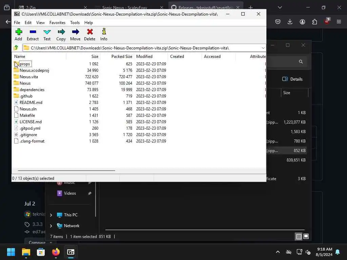Expand This PC in Explorer navigation
Screen dimensions: 347x260
(51, 215)
